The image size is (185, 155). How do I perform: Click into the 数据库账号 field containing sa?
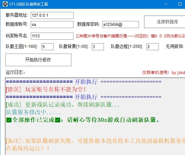pyautogui.click(x=52, y=25)
